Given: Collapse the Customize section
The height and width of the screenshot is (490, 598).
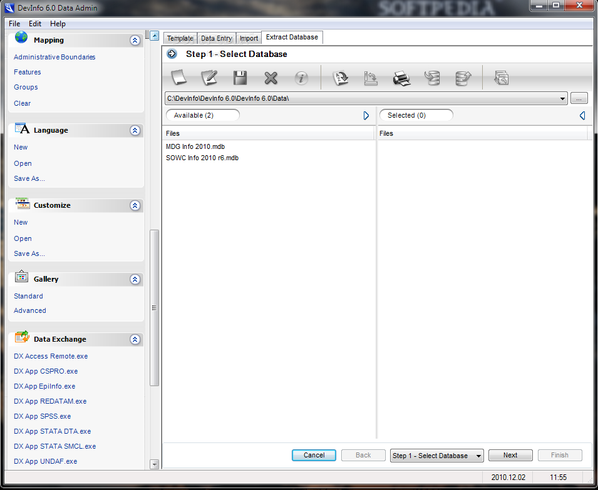Looking at the screenshot, I should [135, 205].
